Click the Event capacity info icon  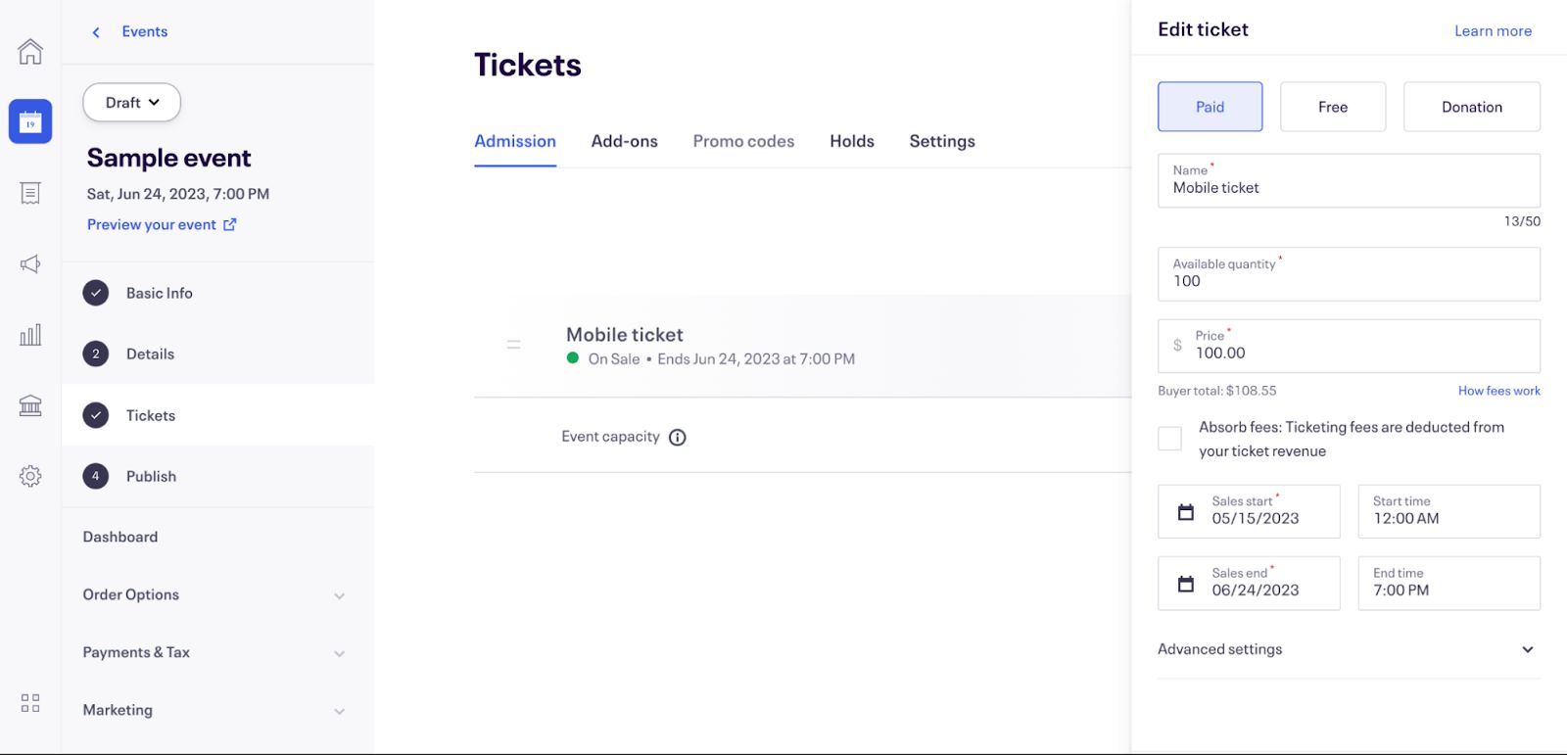[678, 438]
